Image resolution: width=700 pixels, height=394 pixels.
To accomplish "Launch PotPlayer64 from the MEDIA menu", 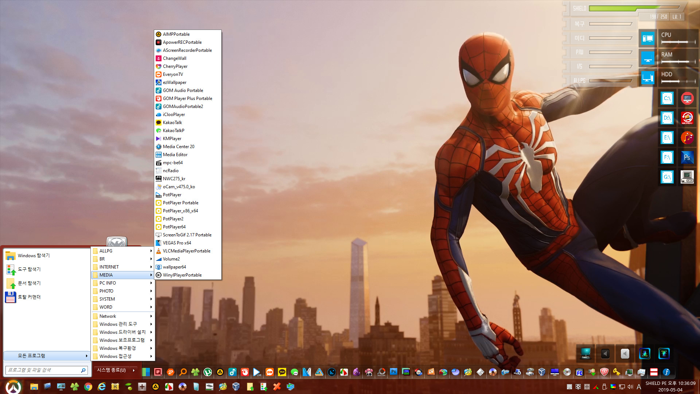I will click(188, 227).
